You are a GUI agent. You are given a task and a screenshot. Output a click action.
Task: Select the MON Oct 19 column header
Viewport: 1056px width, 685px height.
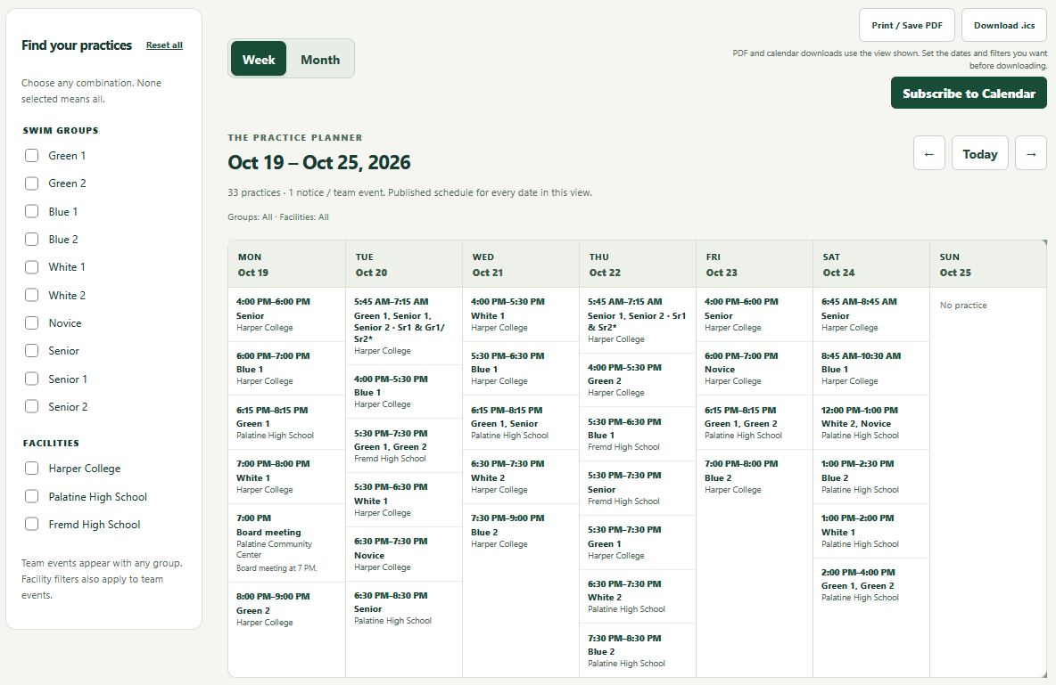[x=287, y=265]
